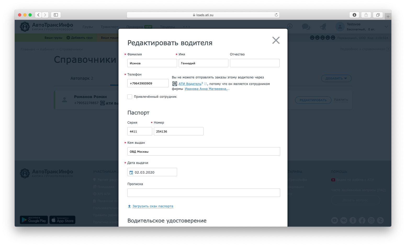The width and height of the screenshot is (406, 246).
Task: Click the Safari back navigation arrow
Action: pos(38,15)
